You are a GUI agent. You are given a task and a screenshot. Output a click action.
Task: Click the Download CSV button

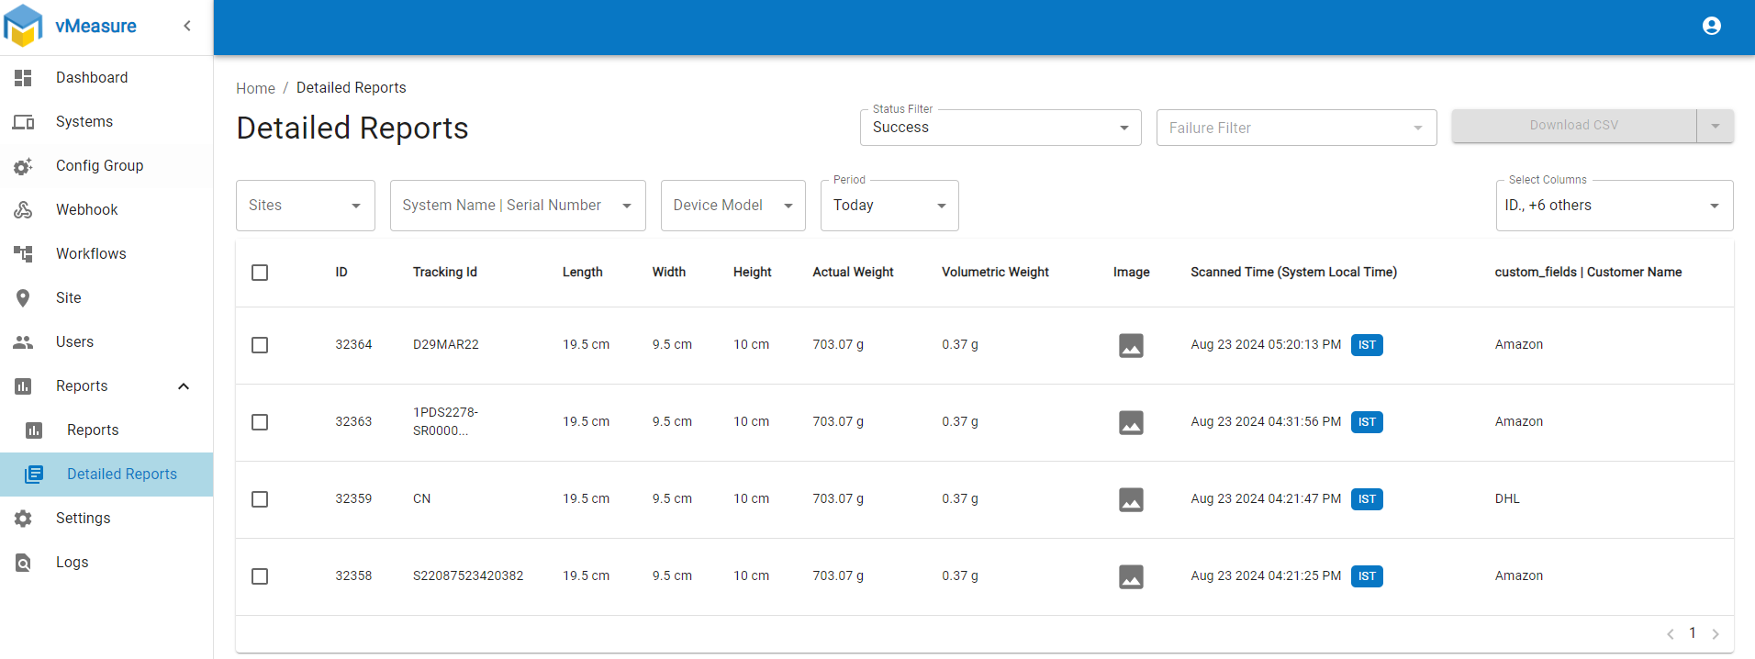pos(1573,126)
